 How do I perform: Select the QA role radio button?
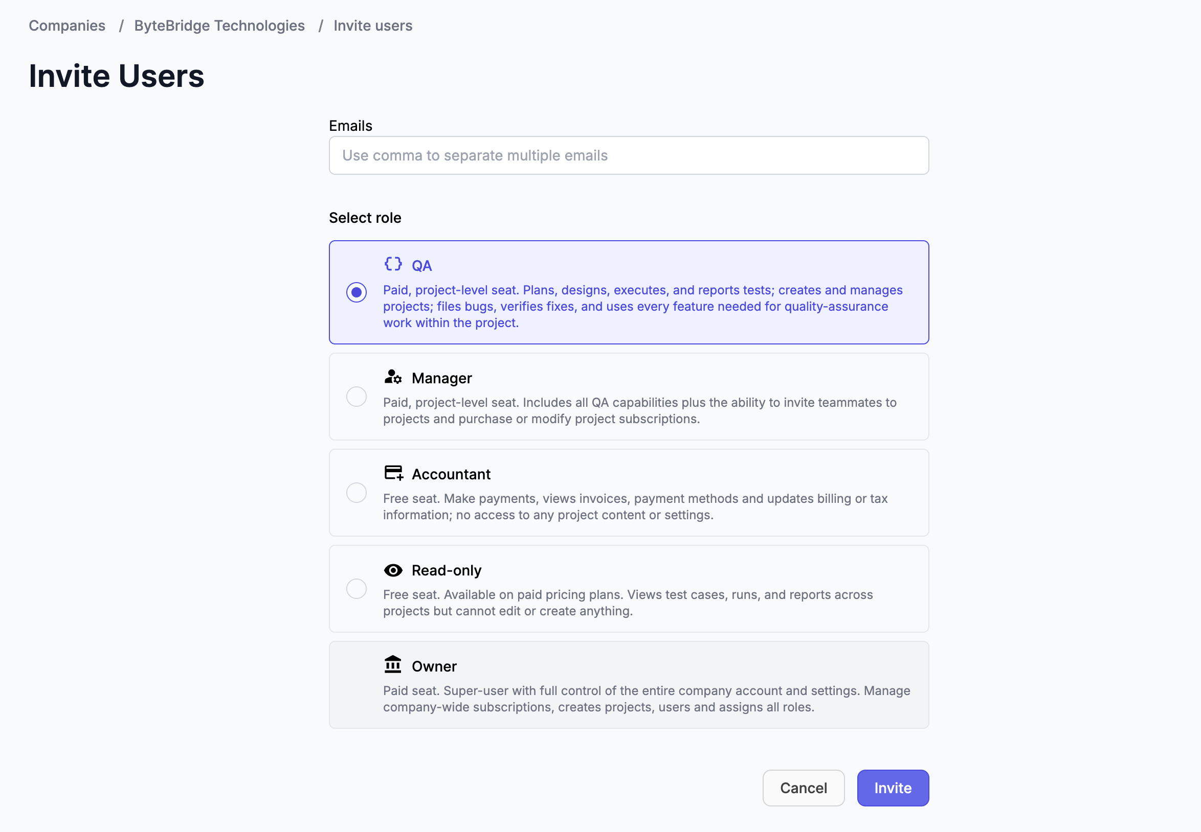357,292
